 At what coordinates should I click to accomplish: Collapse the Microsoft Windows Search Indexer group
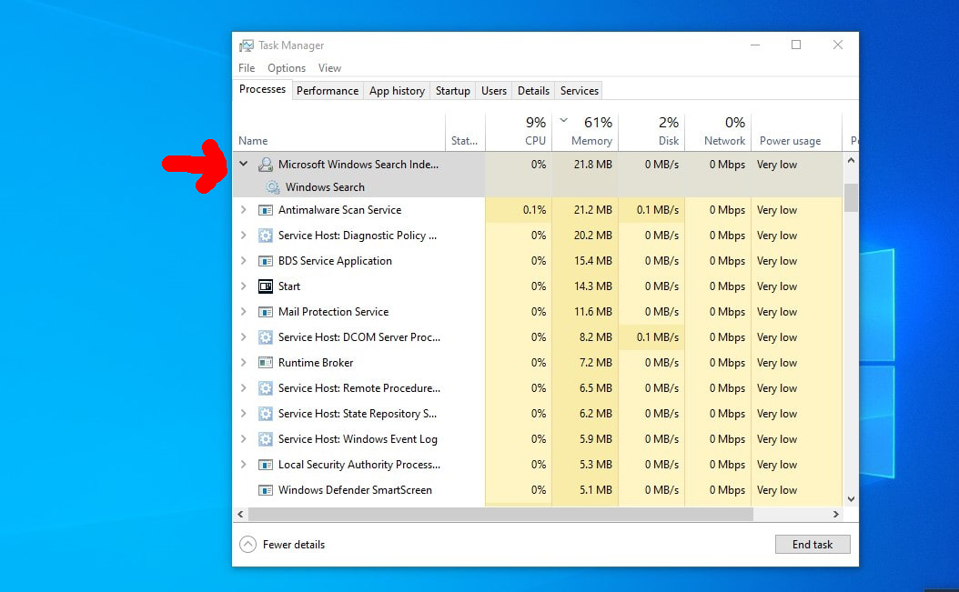(244, 164)
